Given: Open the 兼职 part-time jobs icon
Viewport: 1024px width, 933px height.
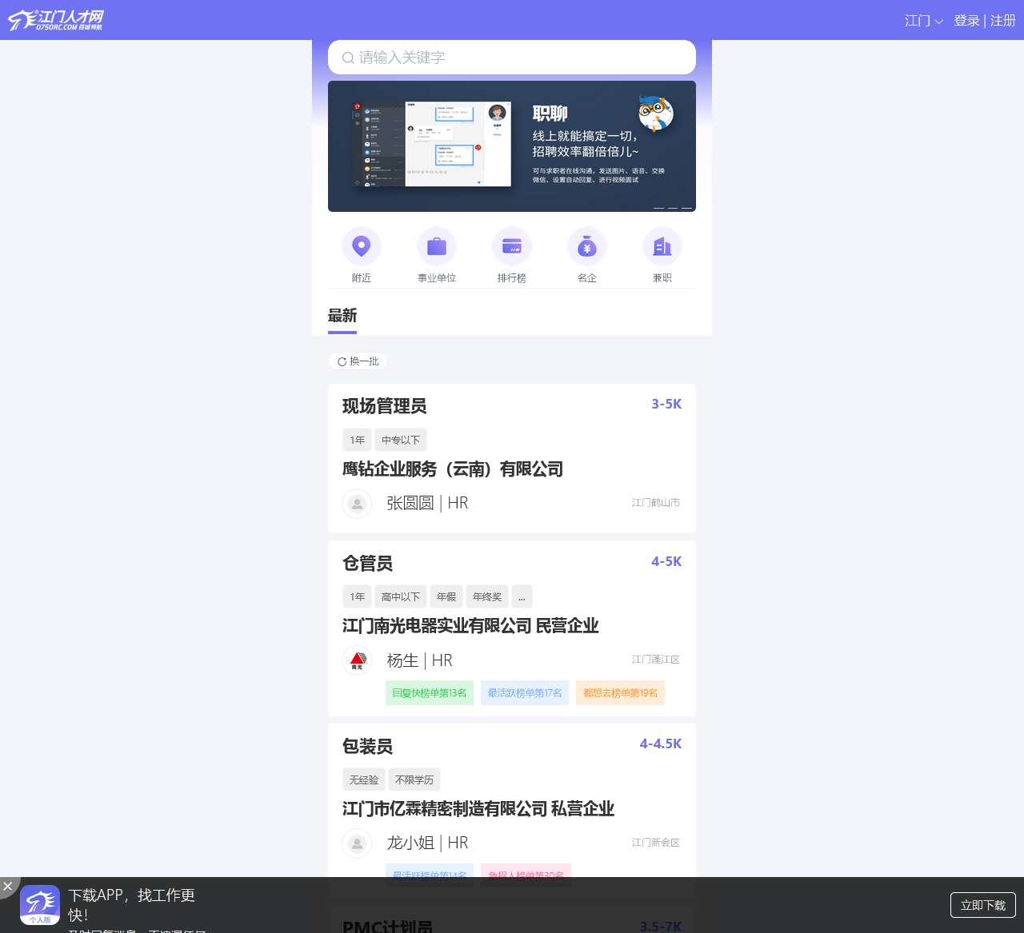Looking at the screenshot, I should [x=662, y=246].
